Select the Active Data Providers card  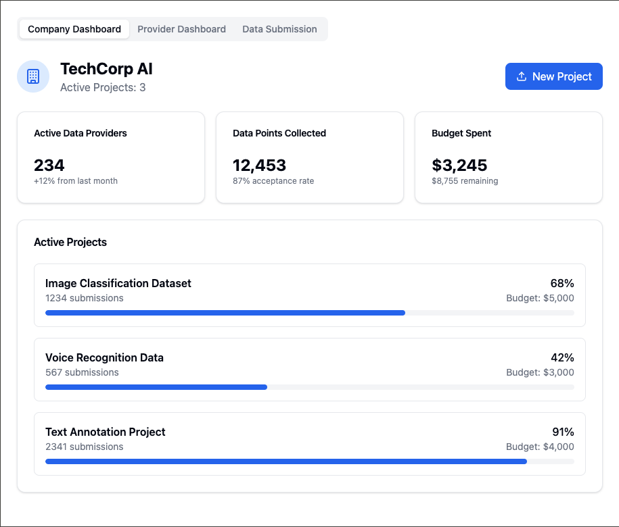[111, 157]
